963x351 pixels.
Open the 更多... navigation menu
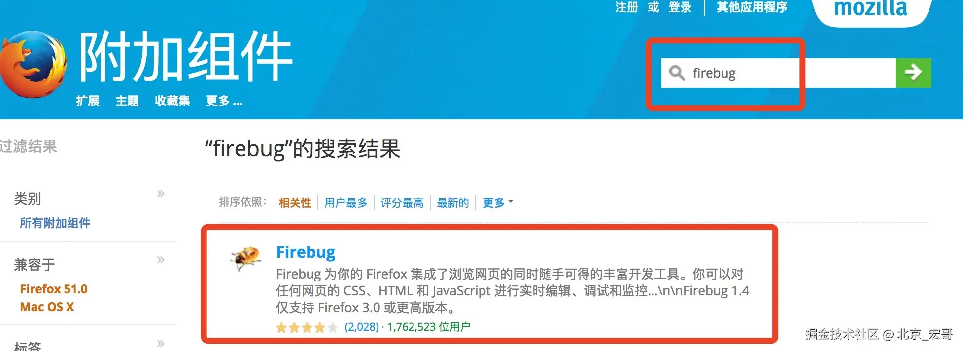pos(224,101)
